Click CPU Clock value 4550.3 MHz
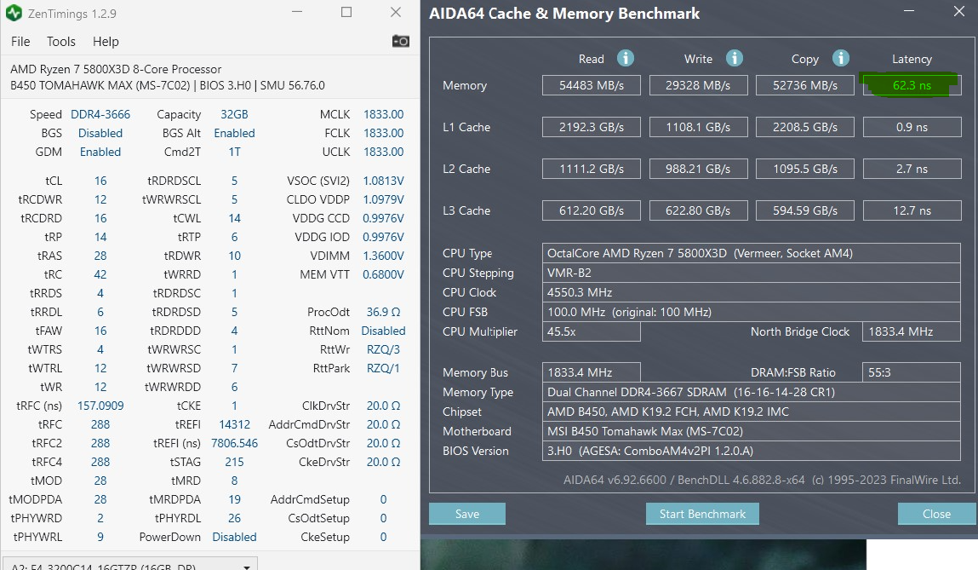 tap(752, 292)
